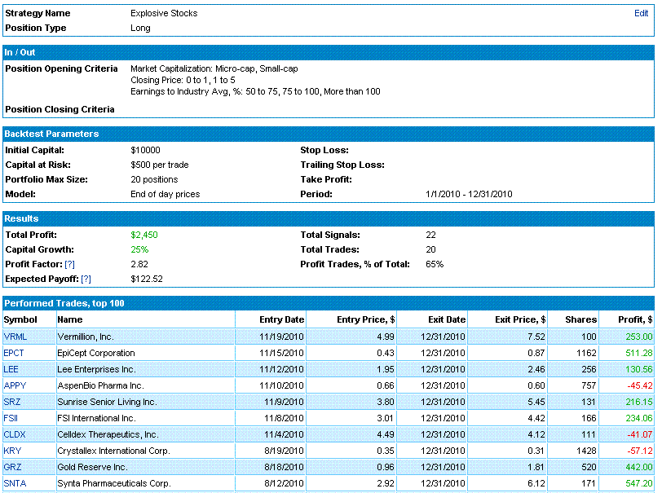Click the Profit, $ column header
The height and width of the screenshot is (493, 662).
click(x=635, y=319)
